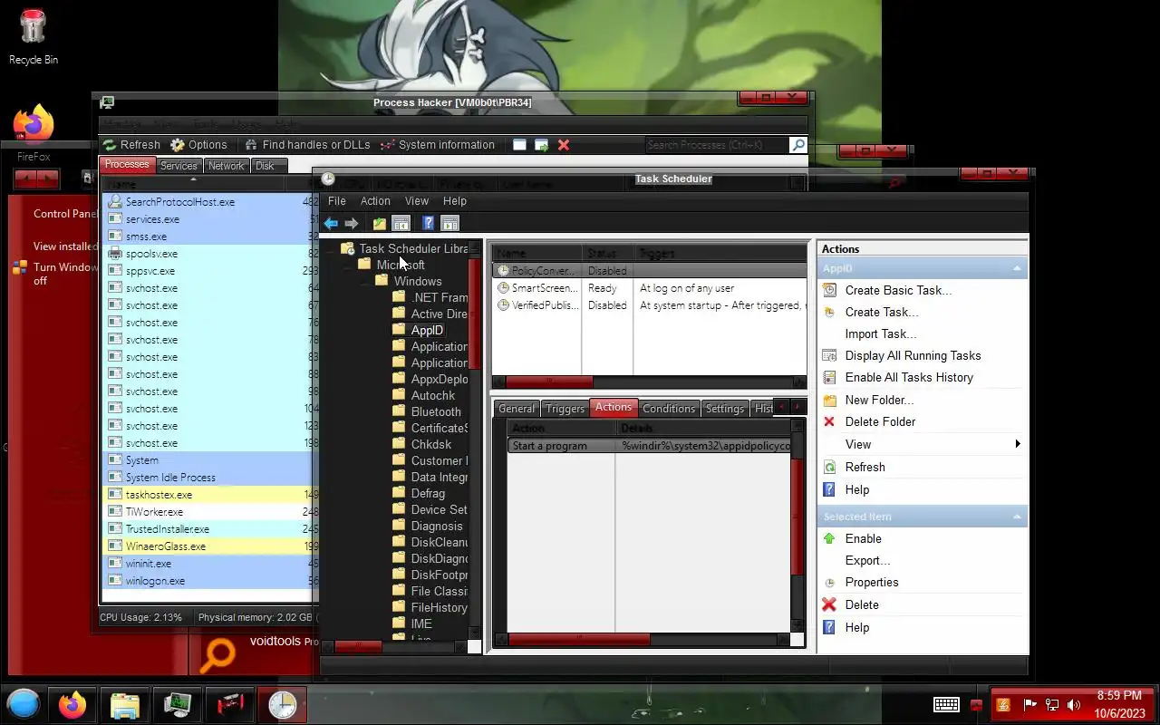This screenshot has width=1160, height=725.
Task: Click the Create Task icon in Actions
Action: pos(829,312)
